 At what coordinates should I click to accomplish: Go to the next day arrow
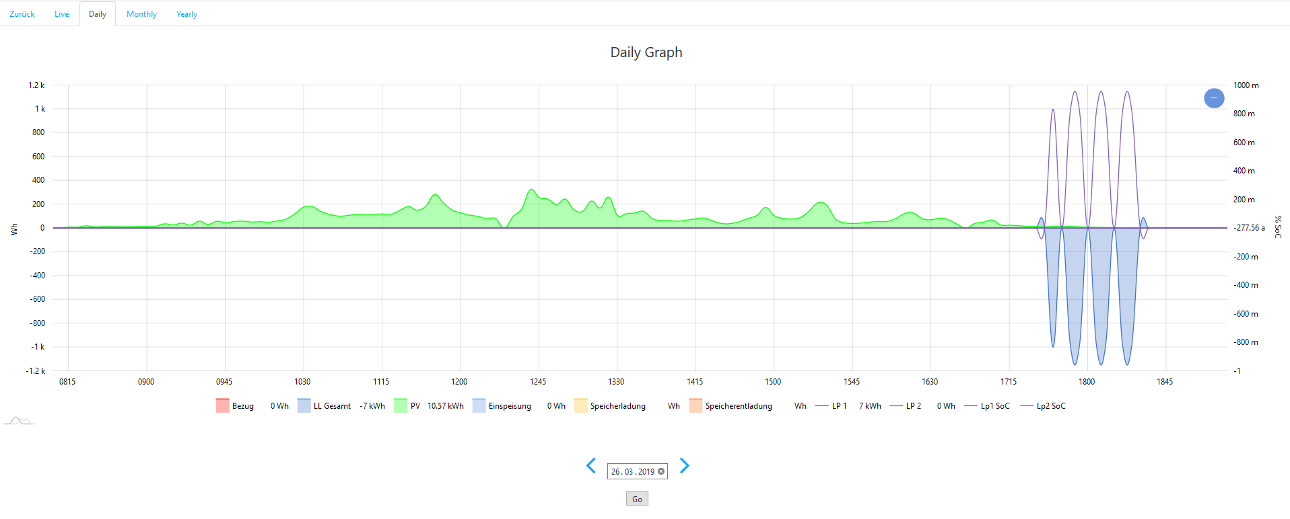[684, 465]
